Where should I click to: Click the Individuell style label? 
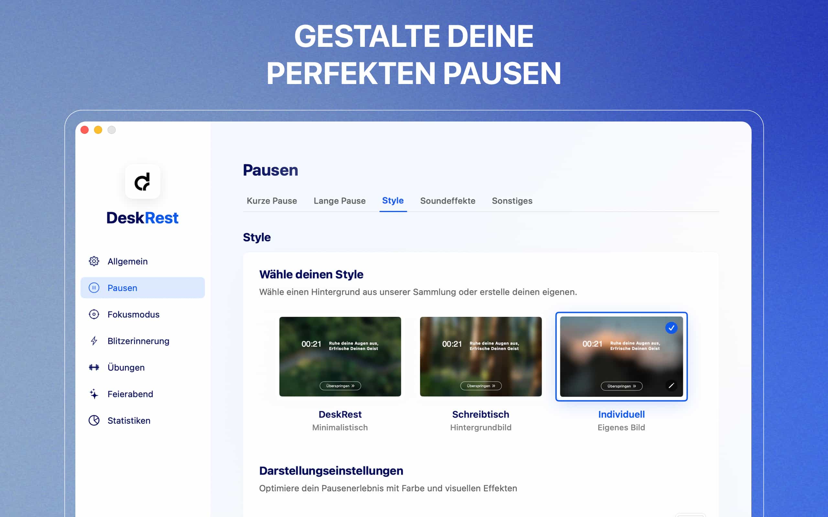coord(621,414)
